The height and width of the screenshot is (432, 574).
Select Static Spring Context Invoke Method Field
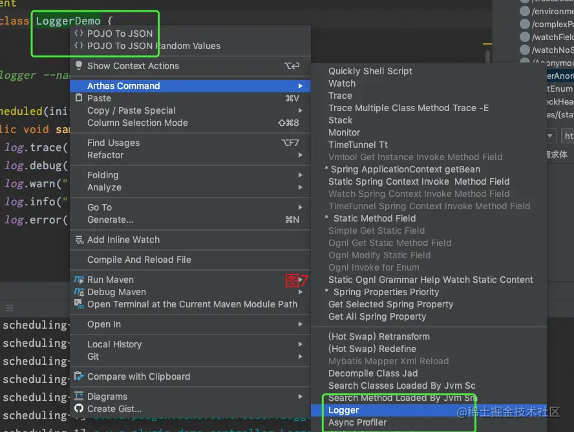pos(429,181)
